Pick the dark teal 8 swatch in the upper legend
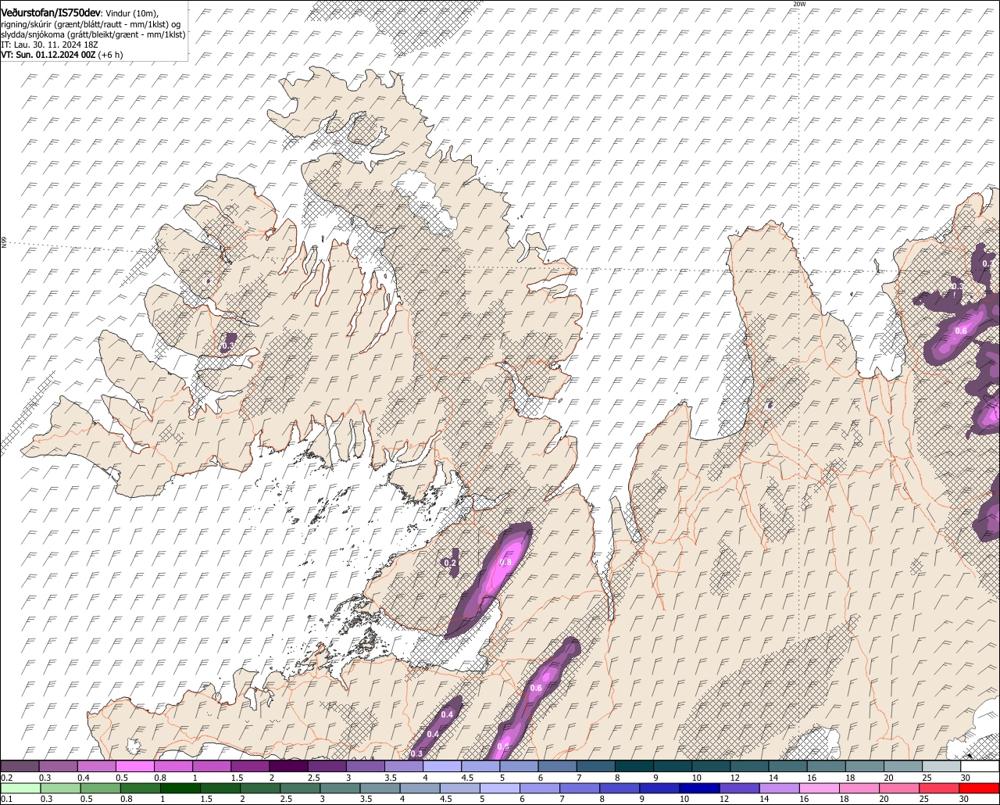This screenshot has height=805, width=1000. tap(634, 766)
